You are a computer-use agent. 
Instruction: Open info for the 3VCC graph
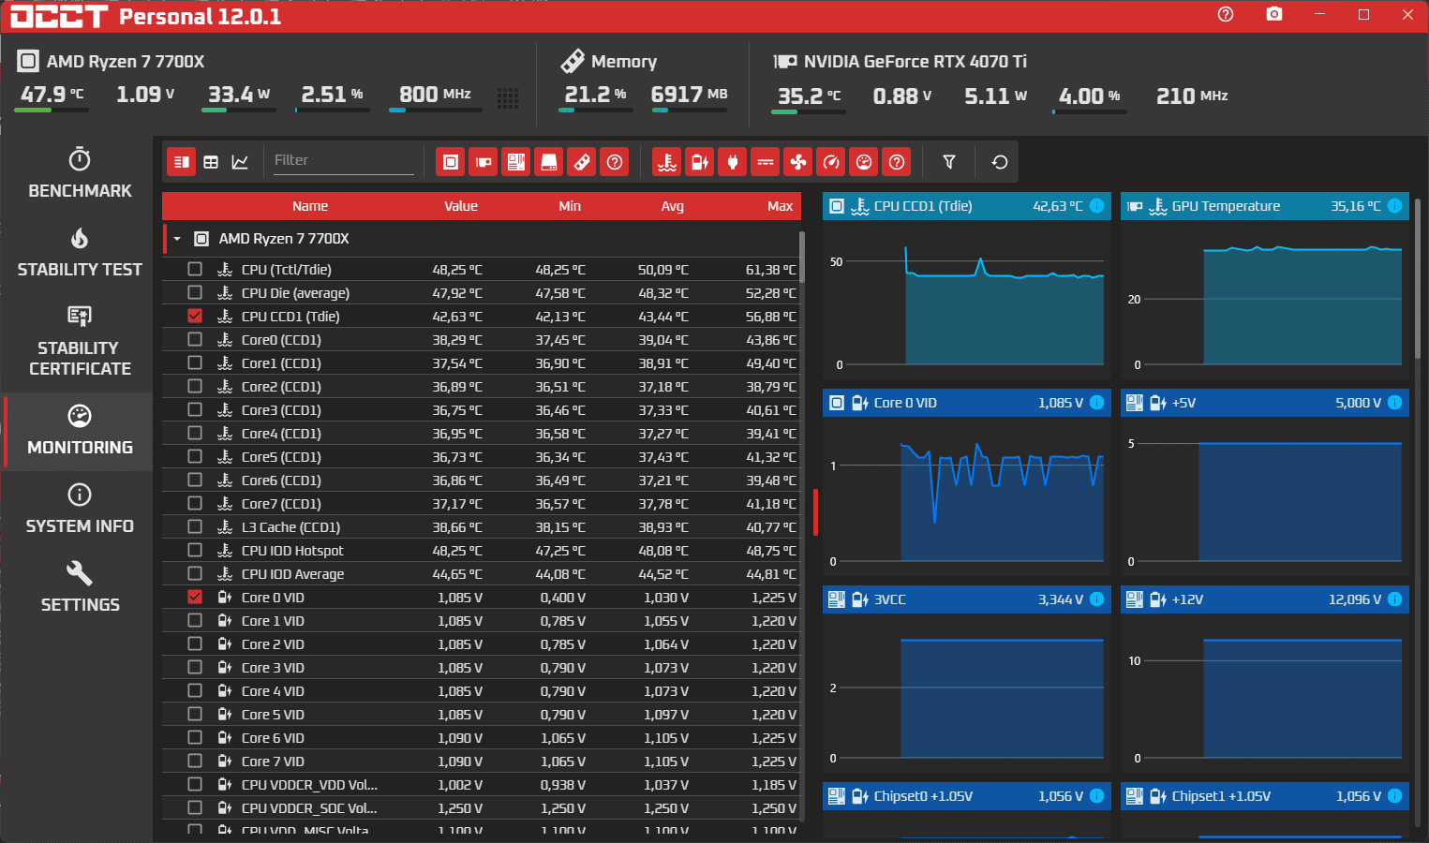pos(1097,599)
